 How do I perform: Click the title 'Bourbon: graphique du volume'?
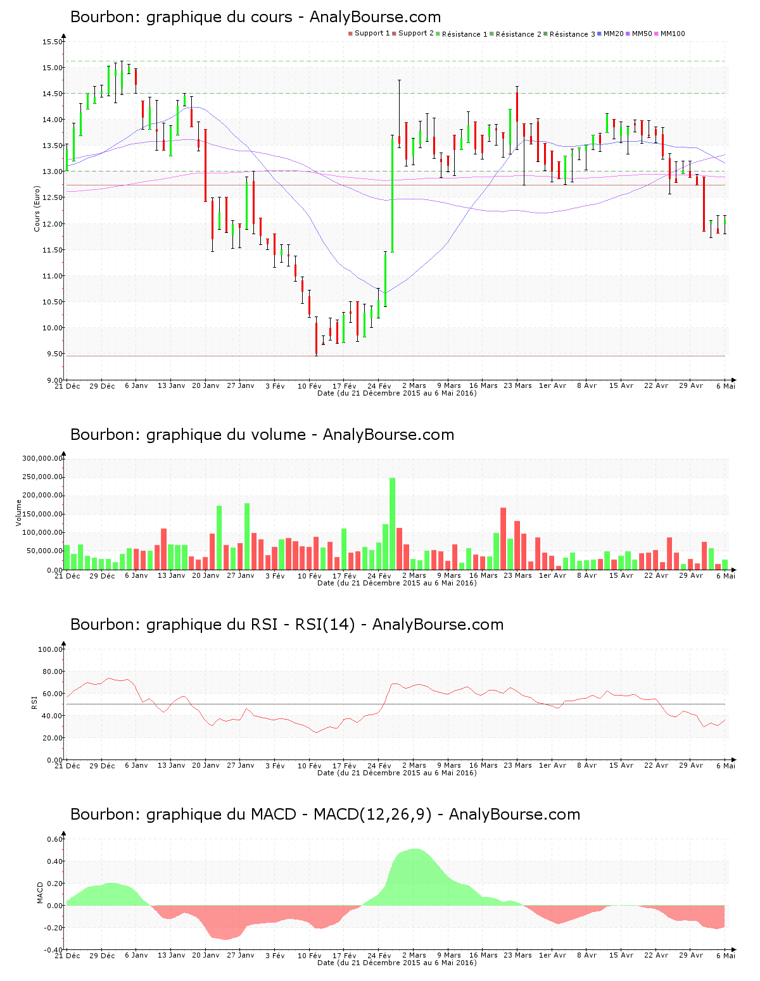pyautogui.click(x=188, y=435)
